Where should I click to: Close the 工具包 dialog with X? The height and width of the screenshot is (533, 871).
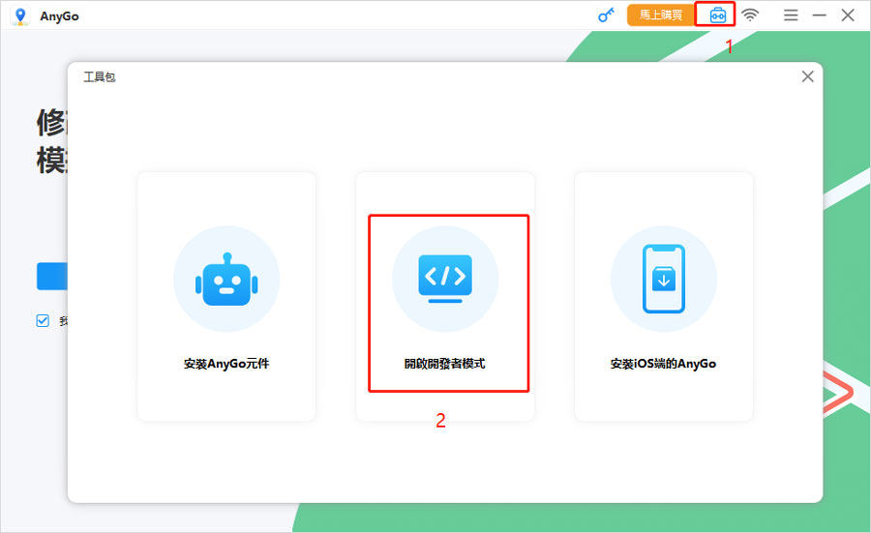[807, 76]
